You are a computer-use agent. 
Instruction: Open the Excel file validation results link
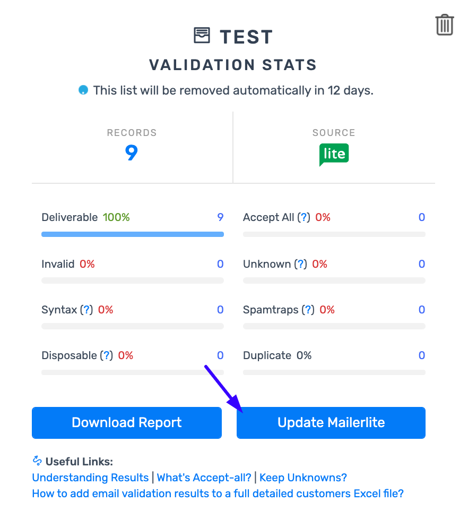coord(218,494)
